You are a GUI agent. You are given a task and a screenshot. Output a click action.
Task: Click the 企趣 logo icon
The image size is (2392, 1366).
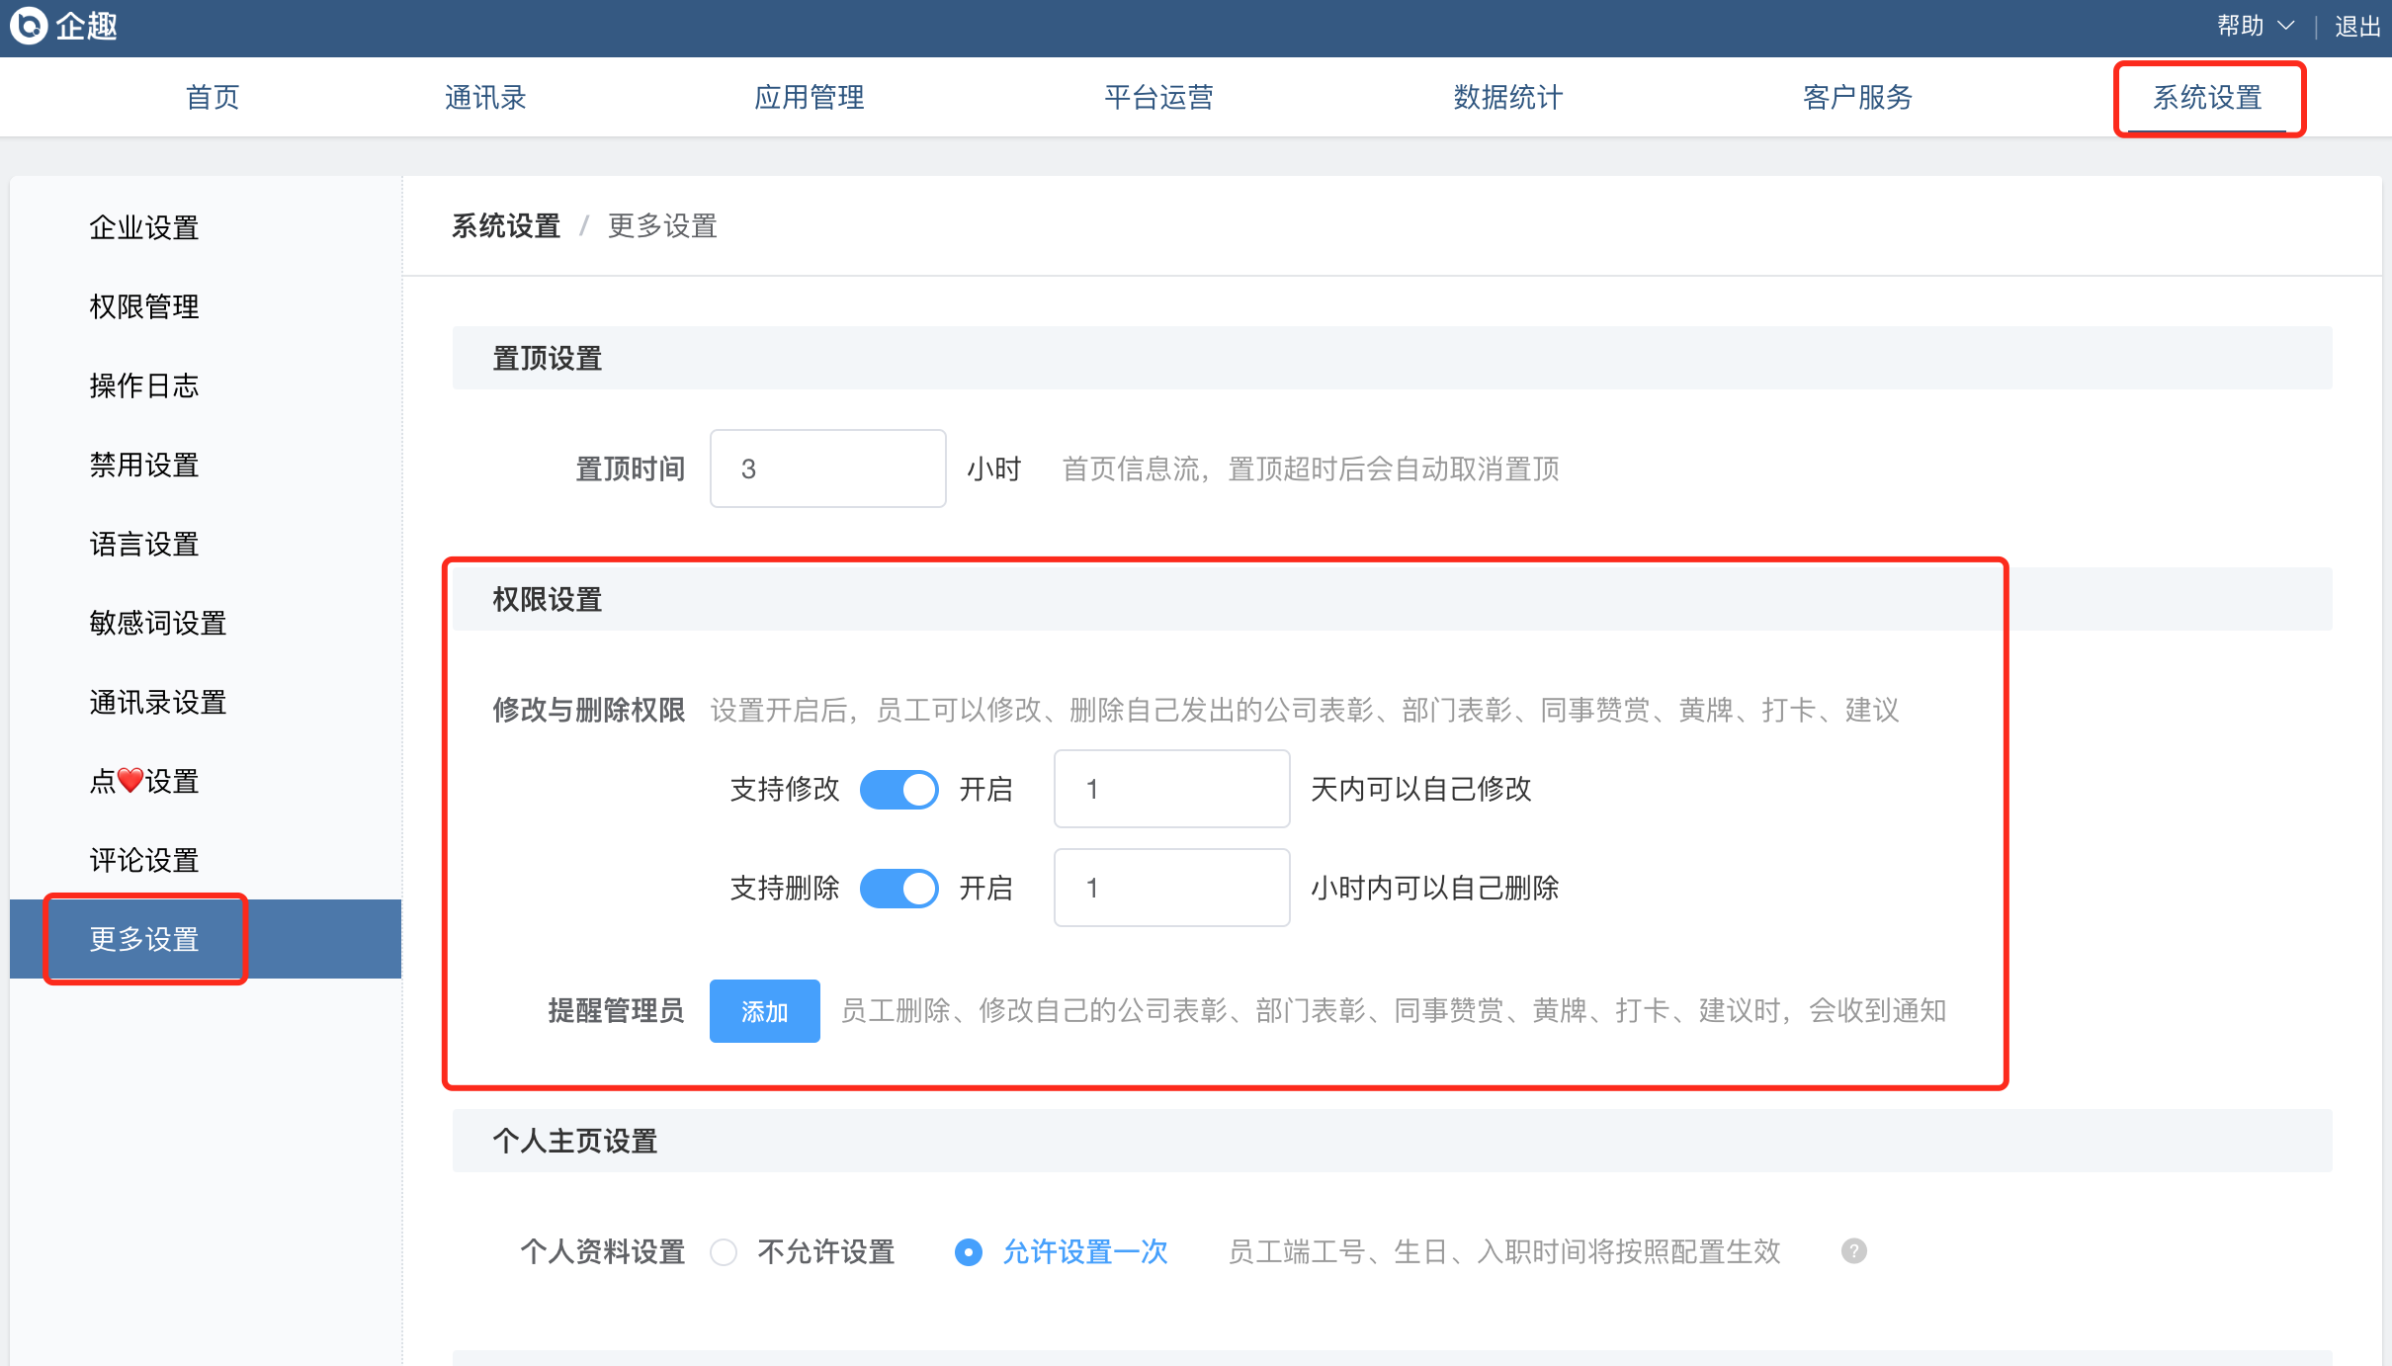tap(30, 26)
